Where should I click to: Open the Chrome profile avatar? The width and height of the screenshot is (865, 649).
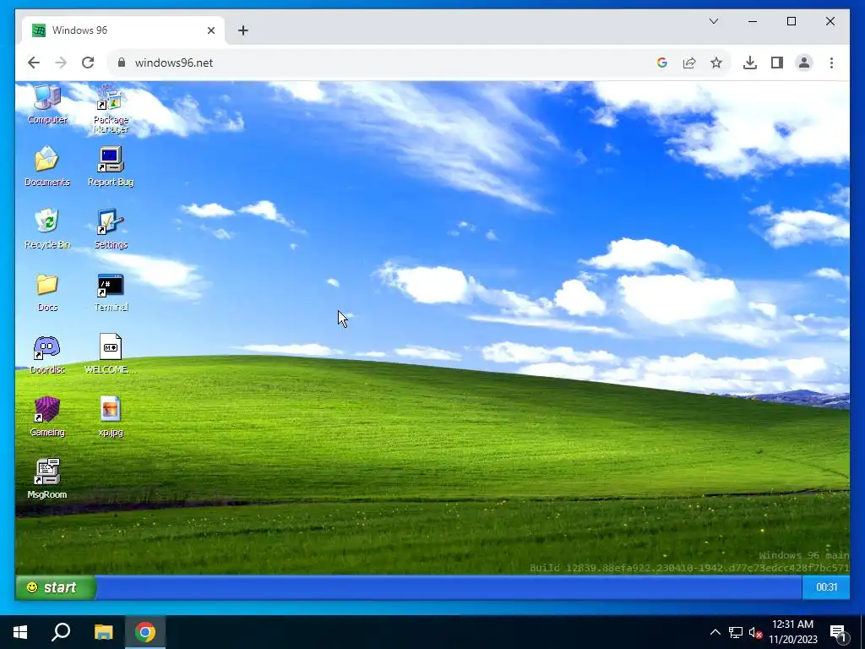click(804, 63)
